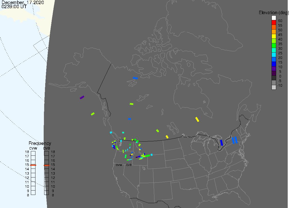289x208 pixels.
Task: Click the red frequency marker on cve bar
Action: point(47,165)
